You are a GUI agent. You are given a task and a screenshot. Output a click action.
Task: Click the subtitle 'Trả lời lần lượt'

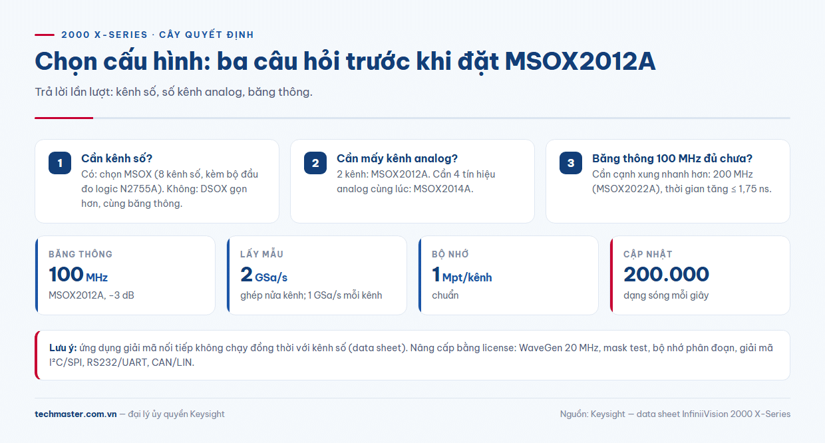[x=74, y=92]
